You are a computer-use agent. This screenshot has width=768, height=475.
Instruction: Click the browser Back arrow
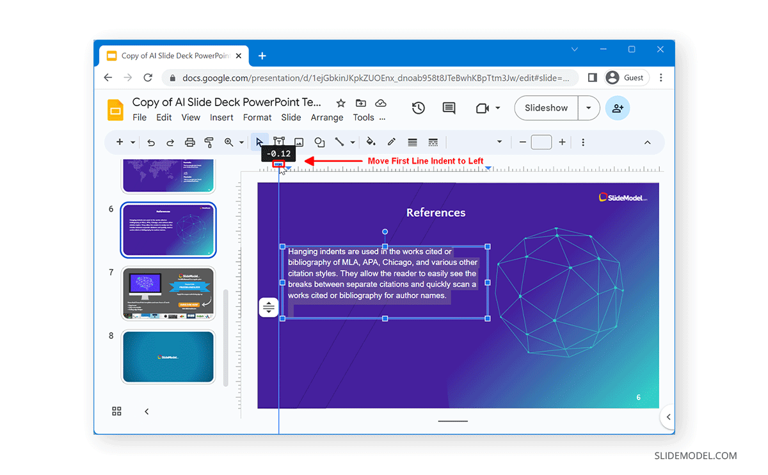point(108,77)
